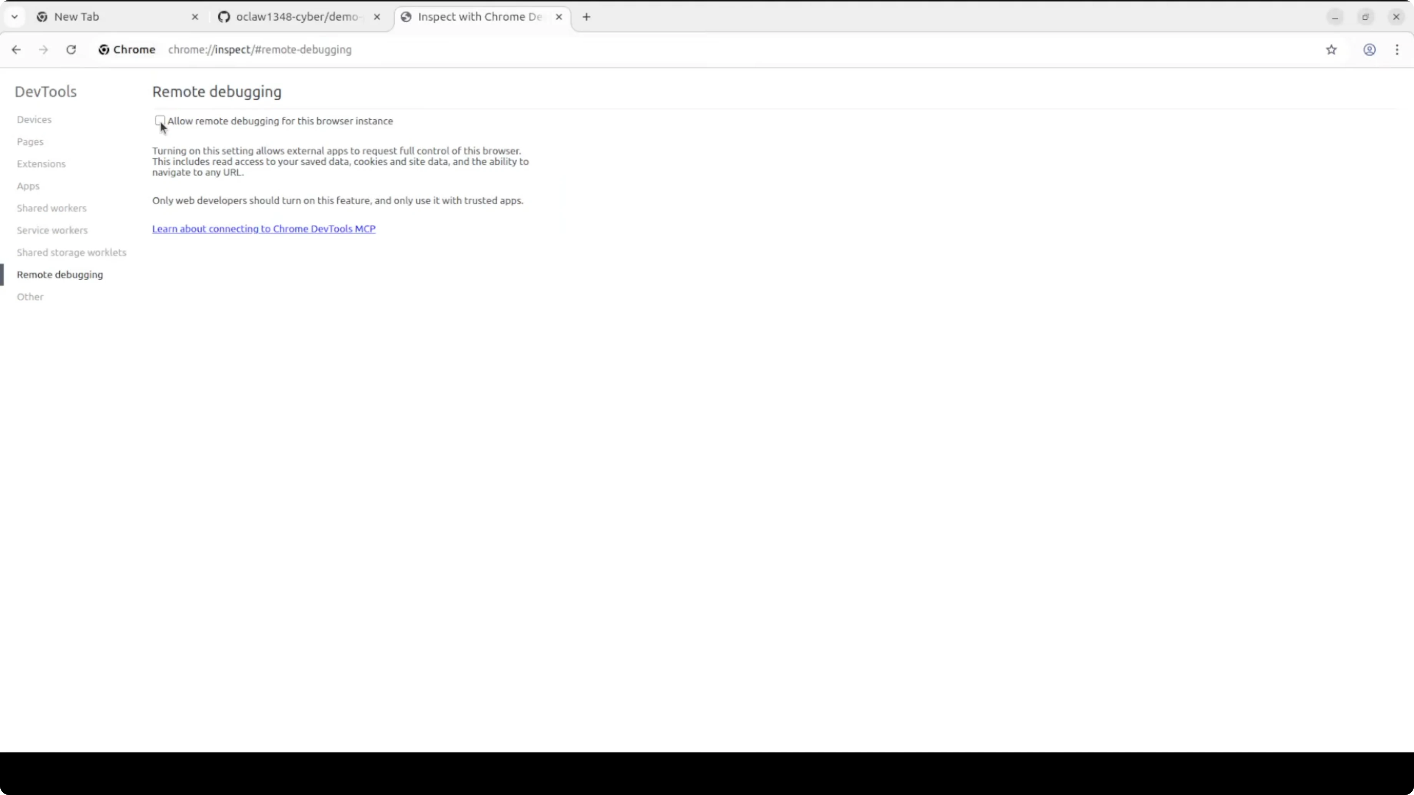
Task: Open the three-dot Chrome menu
Action: point(1397,50)
